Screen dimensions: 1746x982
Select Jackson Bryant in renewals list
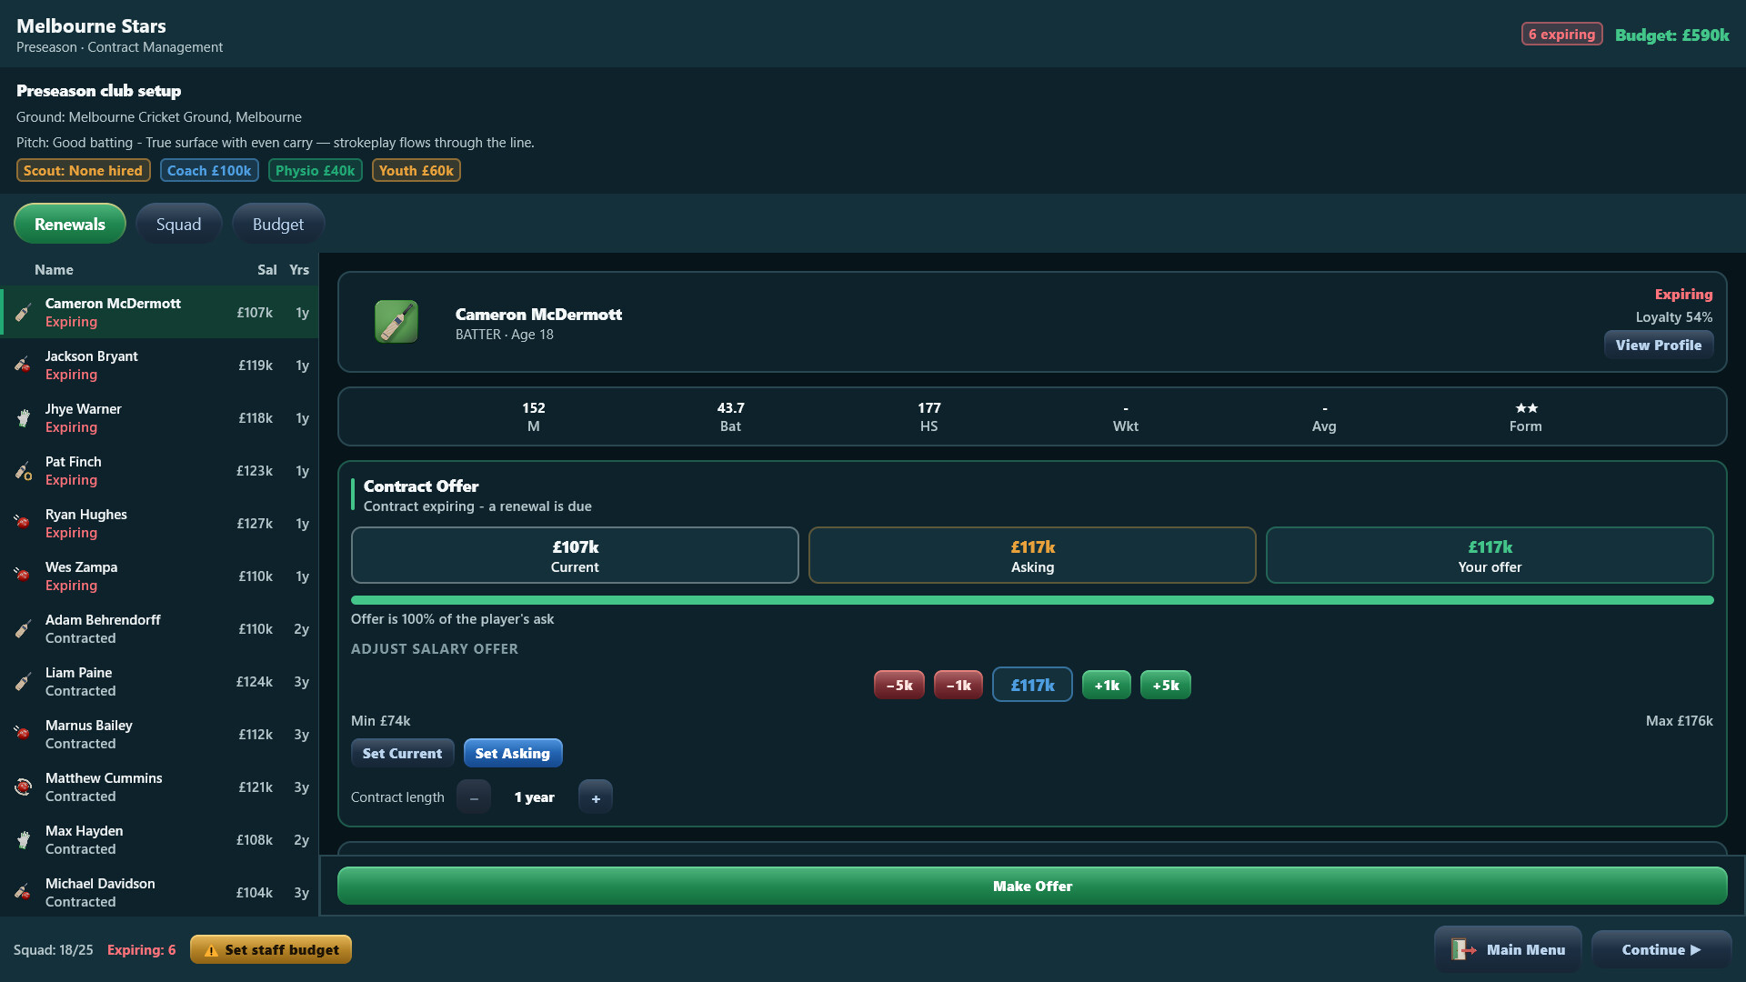(x=159, y=366)
